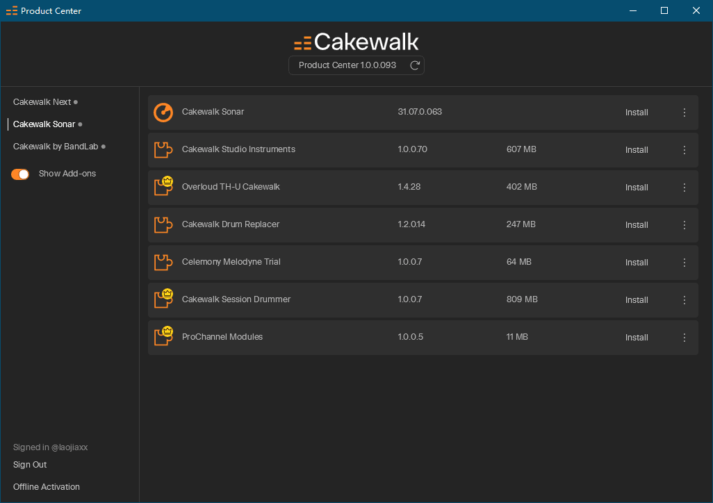
Task: Click the Cakewalk Studio Instruments name
Action: coord(238,149)
